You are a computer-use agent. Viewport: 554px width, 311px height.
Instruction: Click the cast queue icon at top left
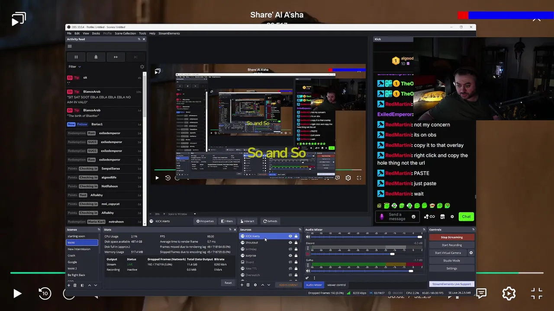pos(19,19)
